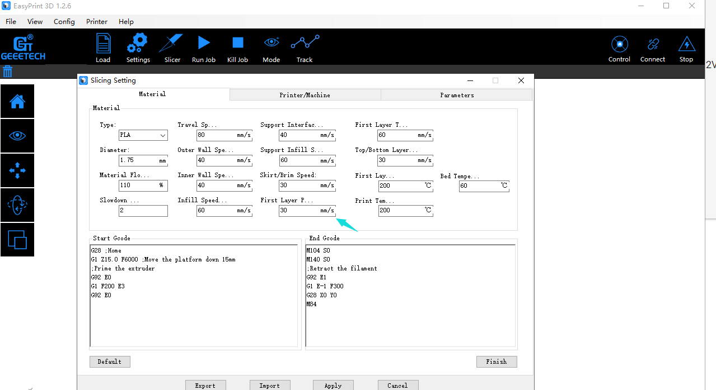Click the Geeetech logo
716x390 pixels.
[23, 47]
